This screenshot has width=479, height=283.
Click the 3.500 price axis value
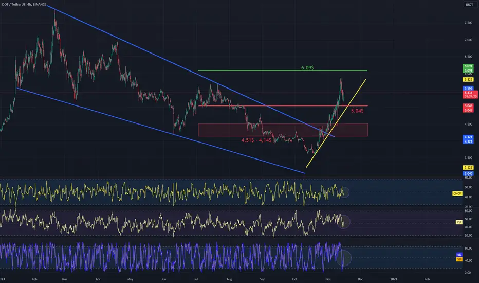[x=468, y=158]
